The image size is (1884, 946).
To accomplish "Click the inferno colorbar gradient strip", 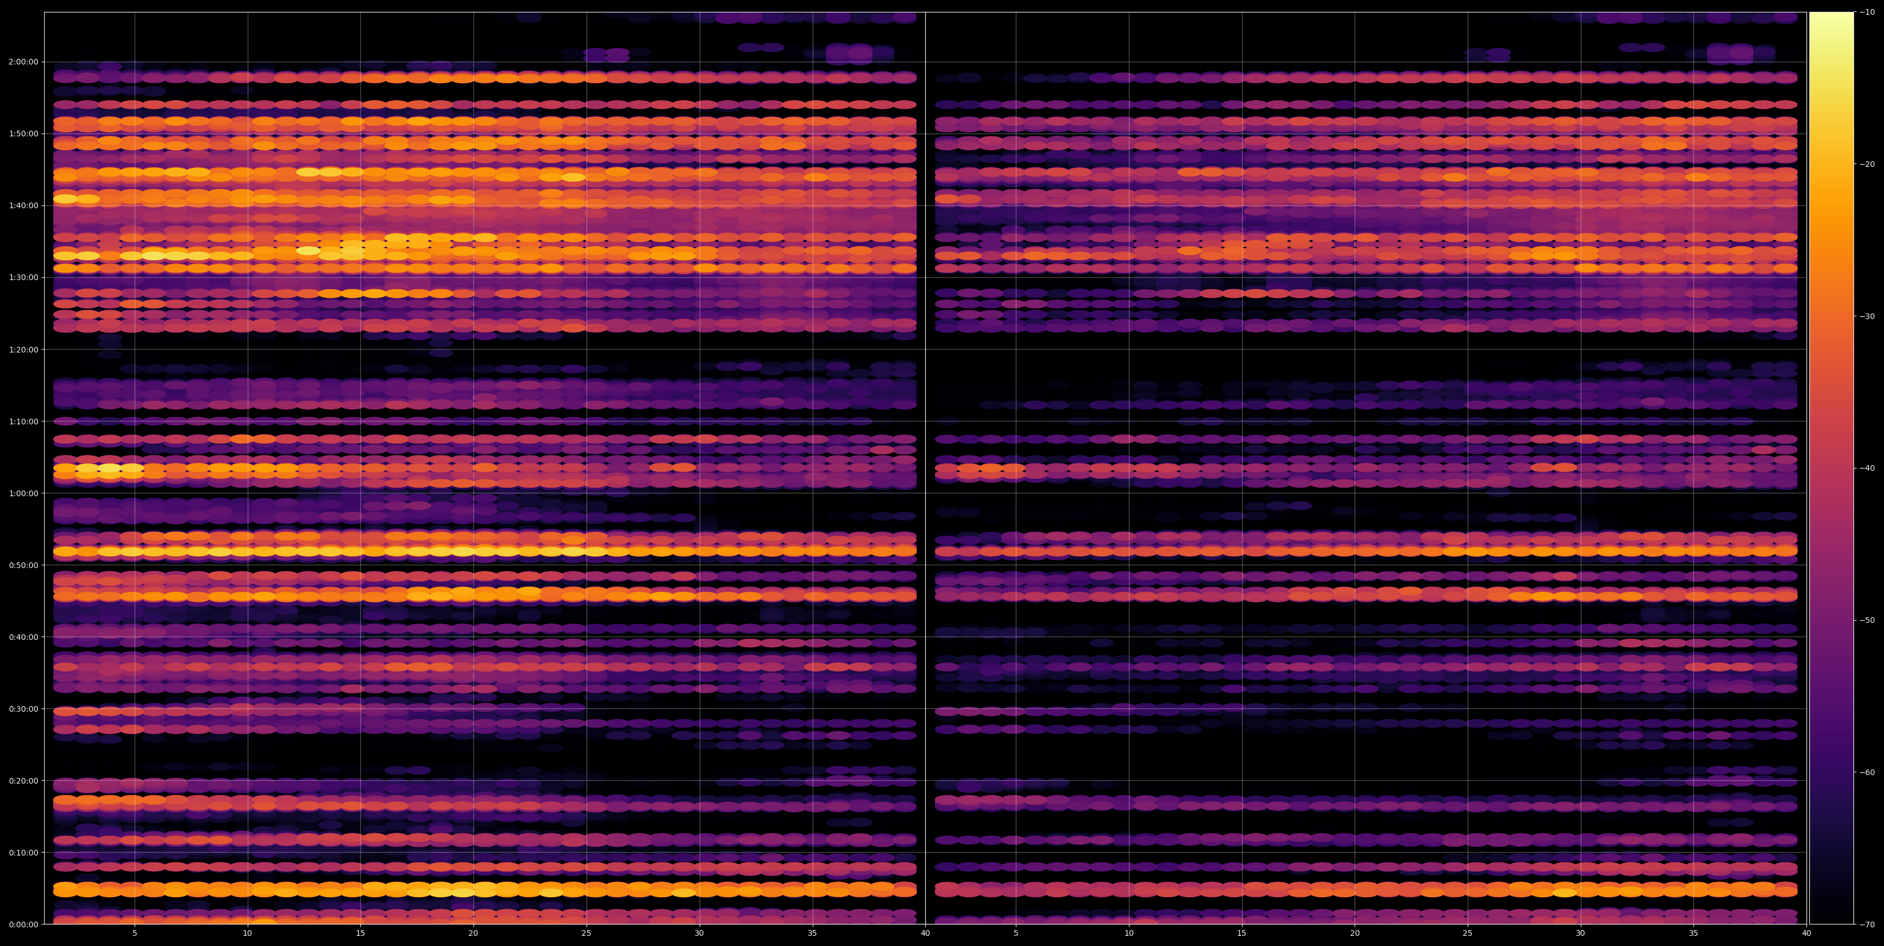I will (x=1831, y=468).
